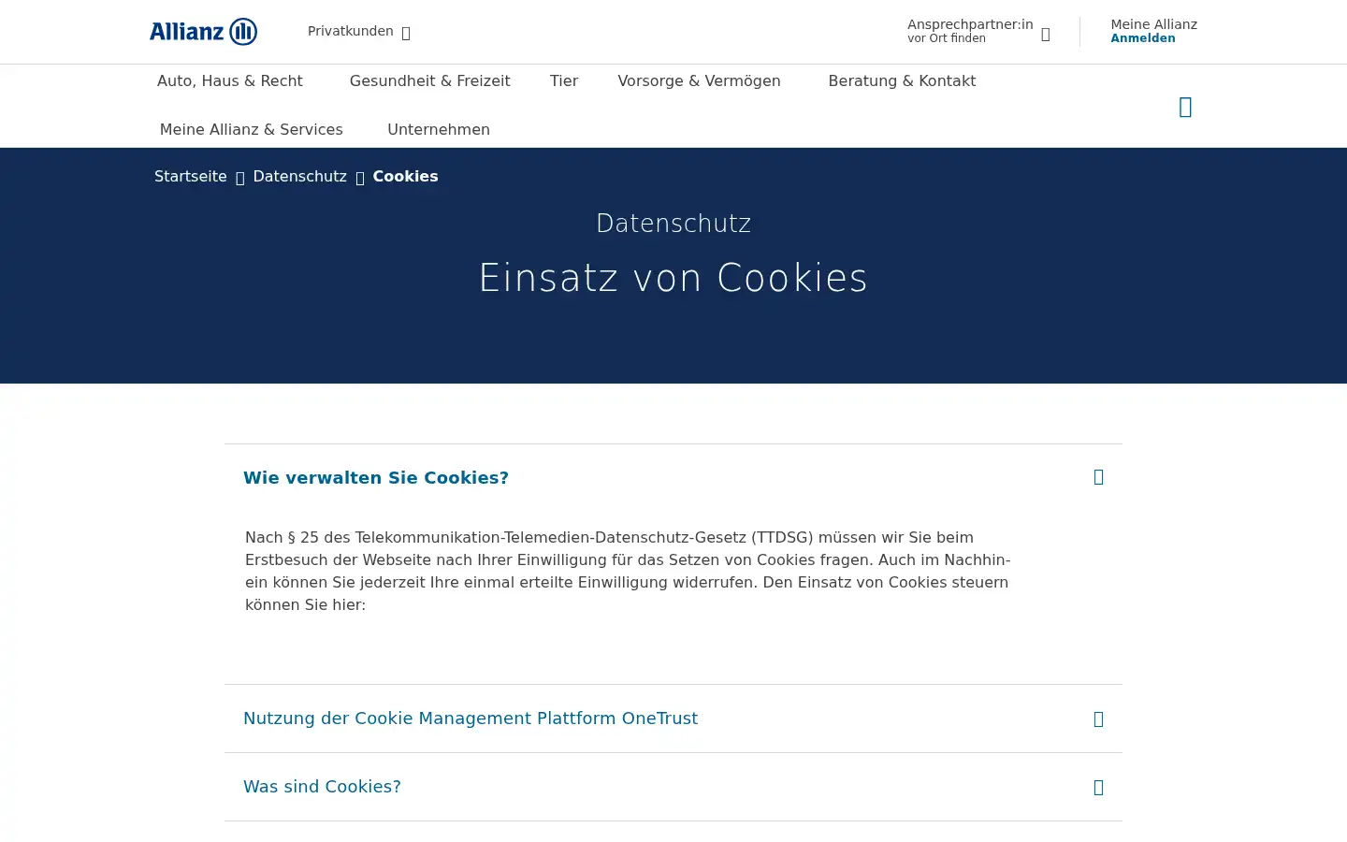Click chevron beside the OneTrust section
This screenshot has width=1347, height=842.
(x=1099, y=719)
